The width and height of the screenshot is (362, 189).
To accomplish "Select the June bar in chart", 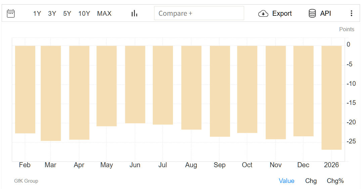I will [x=135, y=84].
